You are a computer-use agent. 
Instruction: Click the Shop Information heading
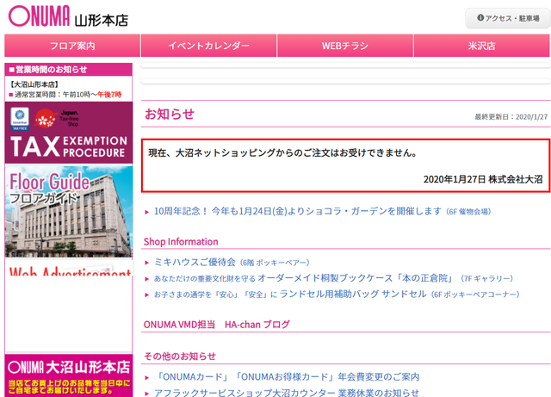tap(181, 242)
